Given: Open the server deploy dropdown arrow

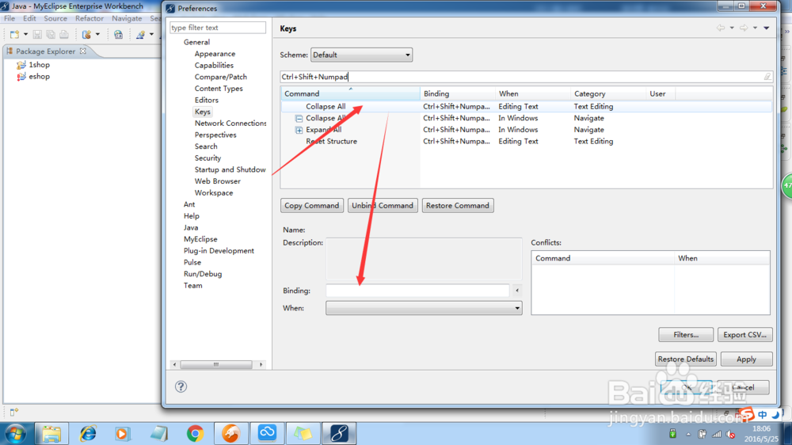Looking at the screenshot, I should 97,34.
